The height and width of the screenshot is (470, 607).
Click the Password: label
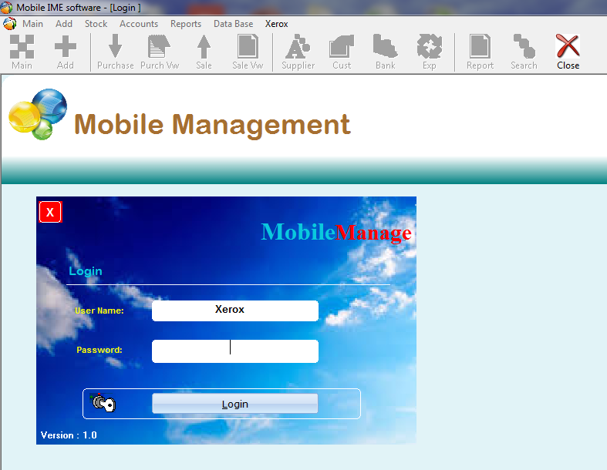click(99, 350)
